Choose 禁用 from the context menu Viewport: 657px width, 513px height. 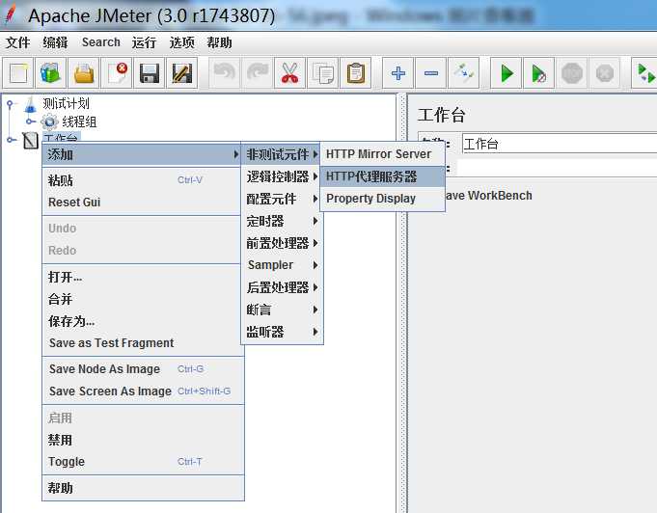142,440
